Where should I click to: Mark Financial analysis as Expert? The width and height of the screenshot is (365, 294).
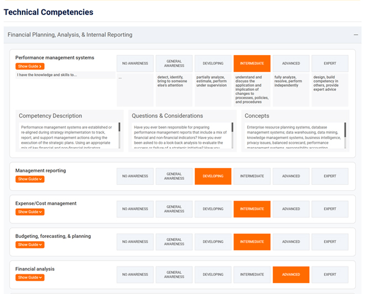point(330,275)
